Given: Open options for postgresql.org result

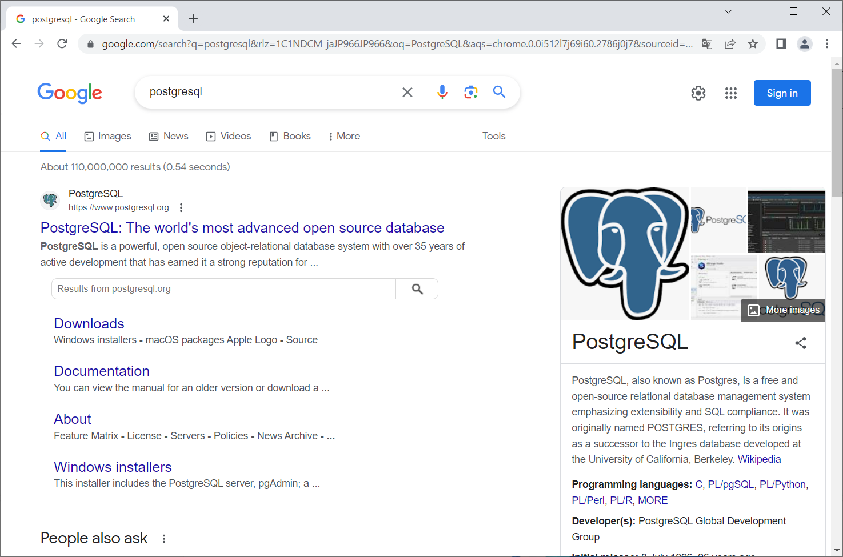Looking at the screenshot, I should click(x=181, y=207).
